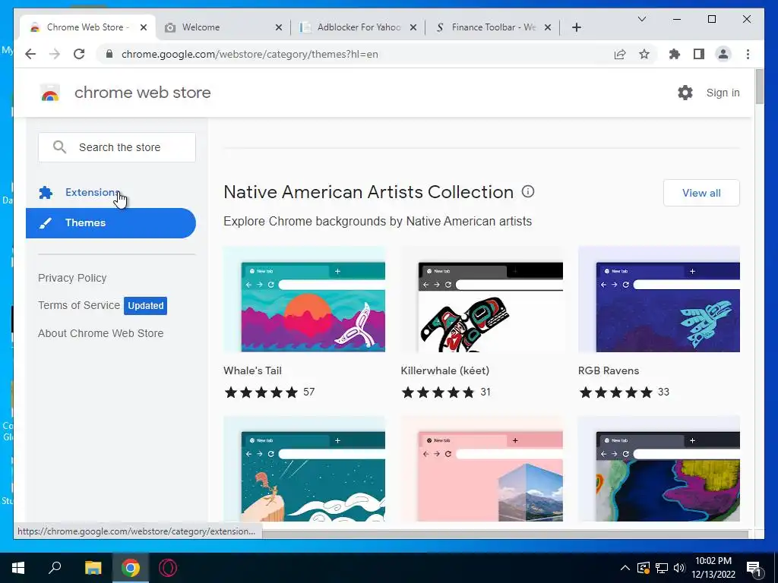Open the RGB Ravens theme thumbnail
Screen dimensions: 778x583
click(659, 299)
